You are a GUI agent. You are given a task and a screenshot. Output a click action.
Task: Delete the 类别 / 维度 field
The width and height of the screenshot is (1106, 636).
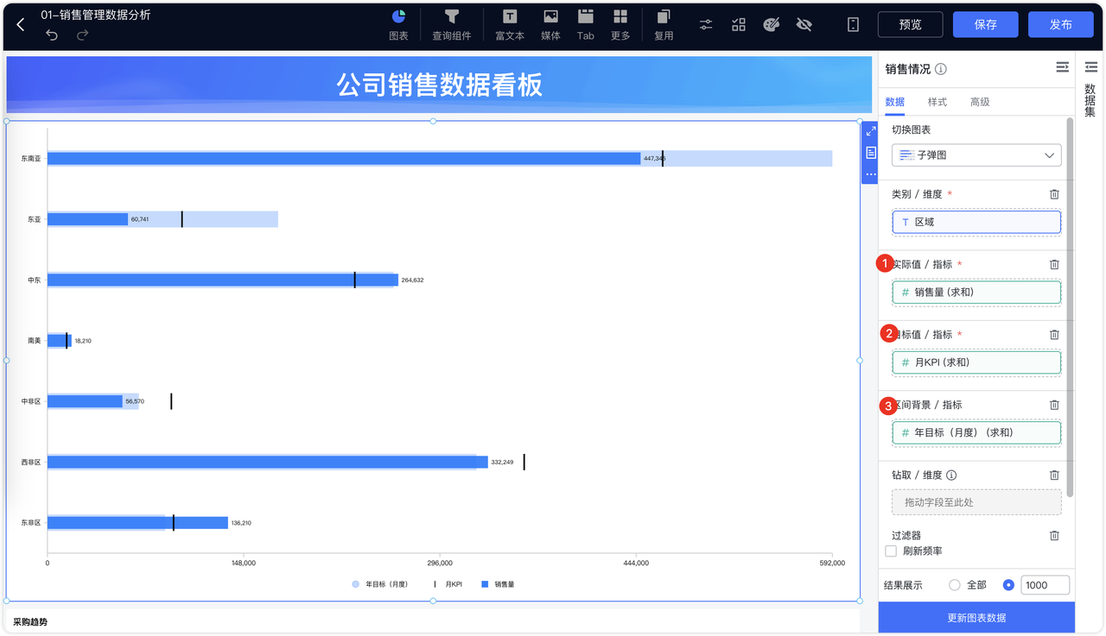(1054, 194)
